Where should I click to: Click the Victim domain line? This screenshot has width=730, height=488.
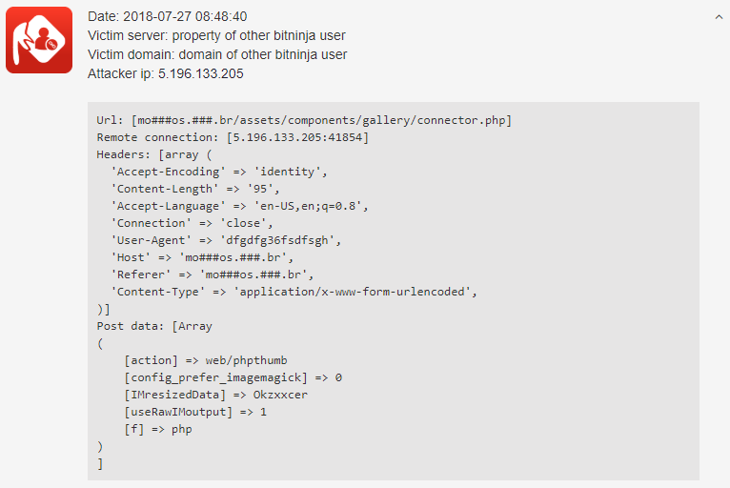(x=217, y=55)
